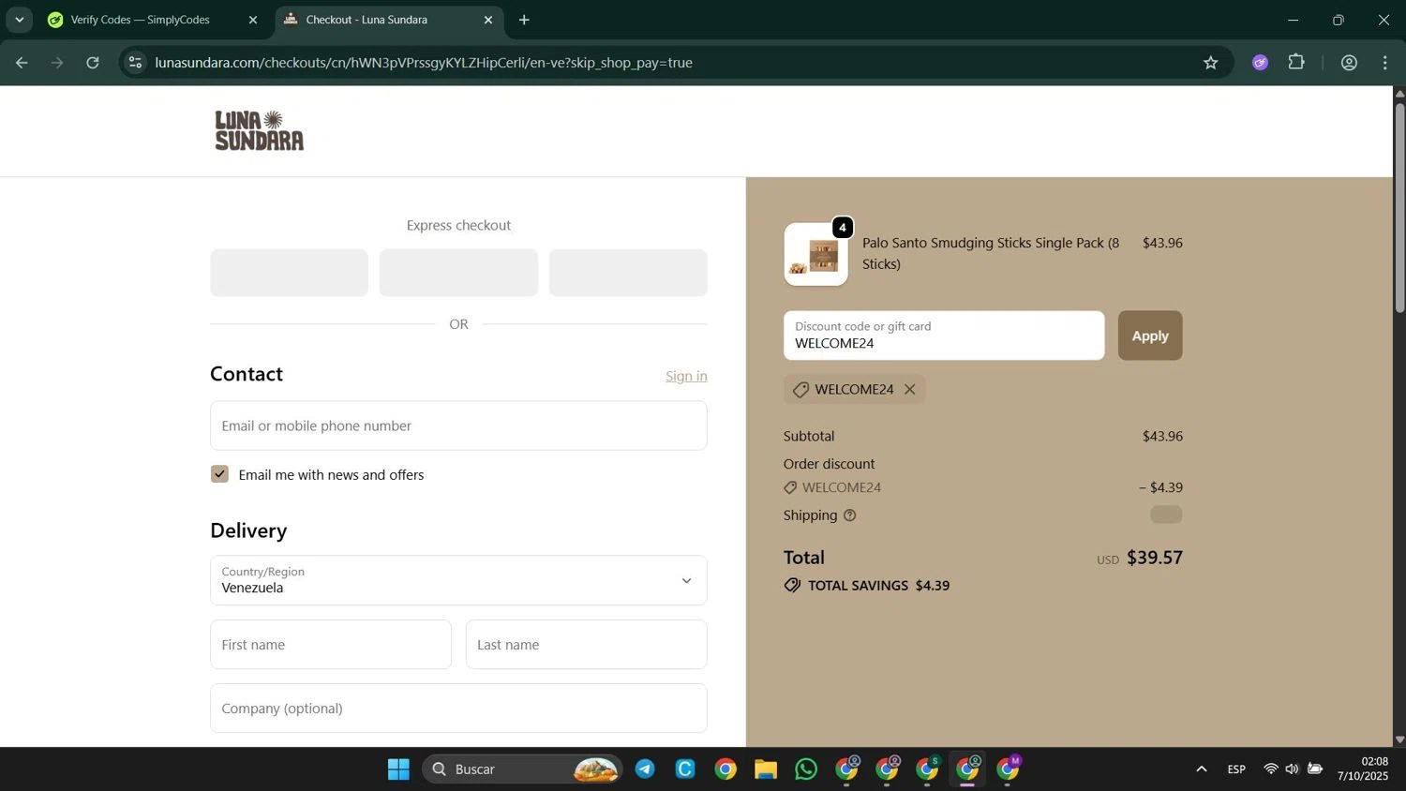Screen dimensions: 1406x791
Task: Click the page vertical scrollbar
Action: [x=1399, y=206]
